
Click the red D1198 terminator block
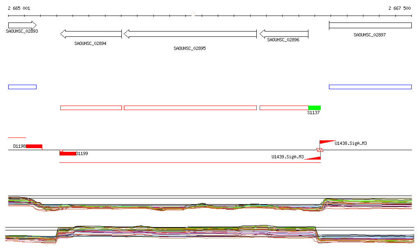[34, 146]
